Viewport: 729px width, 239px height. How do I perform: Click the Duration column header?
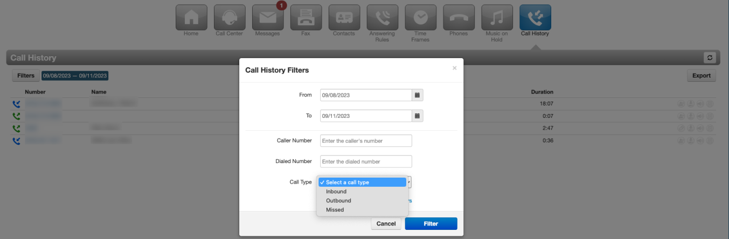542,92
